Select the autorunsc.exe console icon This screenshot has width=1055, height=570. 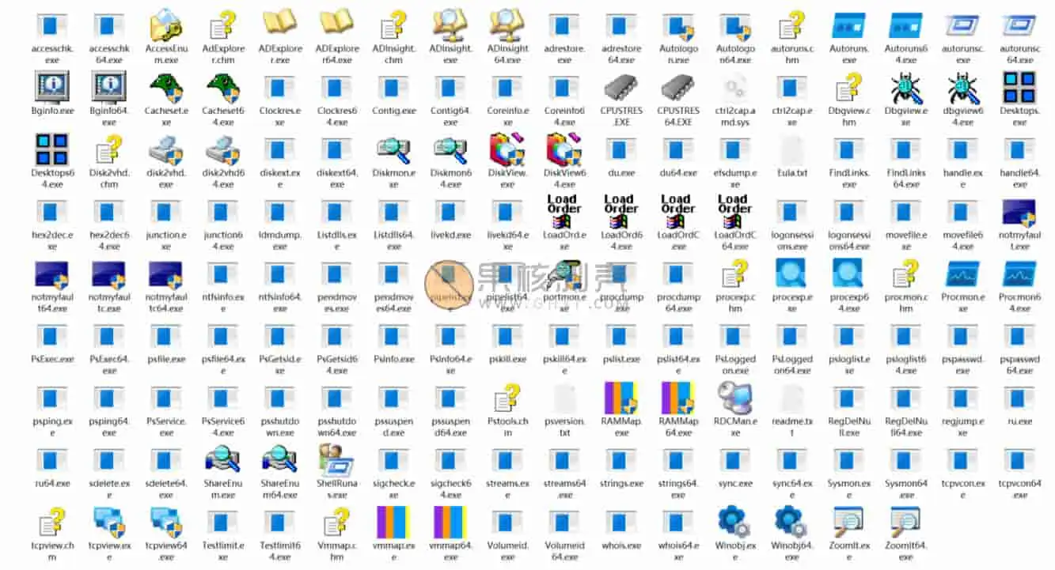pos(962,25)
